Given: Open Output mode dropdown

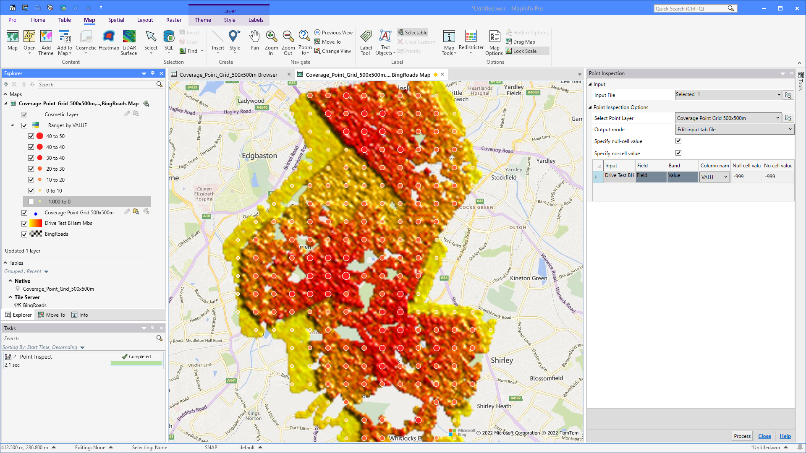Looking at the screenshot, I should [x=790, y=129].
